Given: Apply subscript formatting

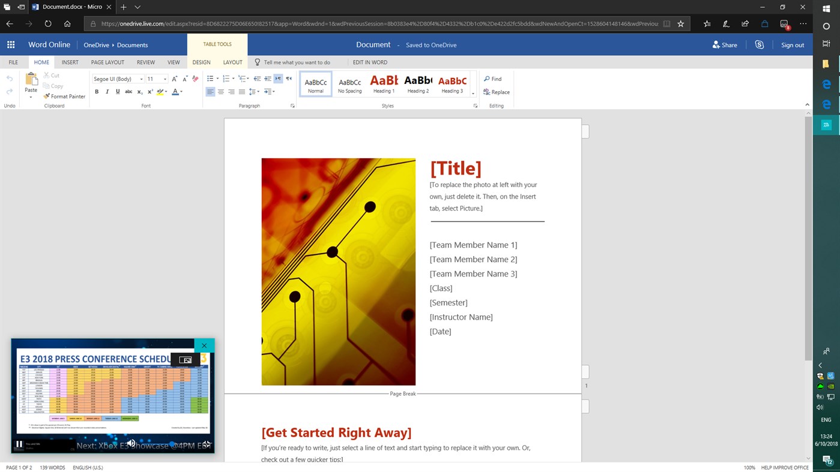Looking at the screenshot, I should [139, 91].
